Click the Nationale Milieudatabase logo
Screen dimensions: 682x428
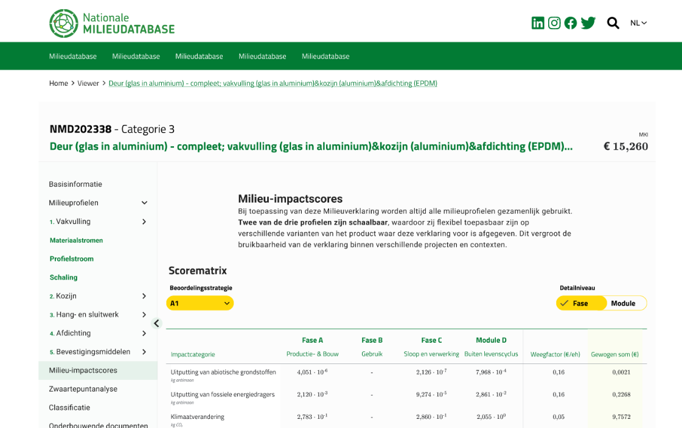[112, 23]
